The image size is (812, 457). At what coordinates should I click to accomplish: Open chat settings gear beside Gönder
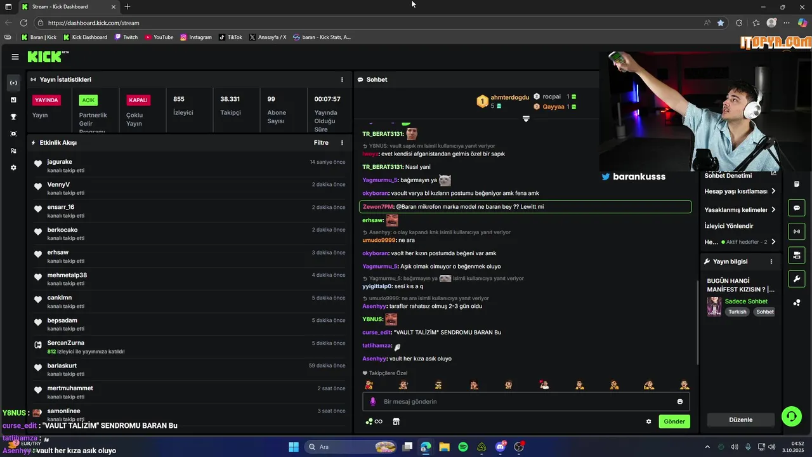point(648,421)
